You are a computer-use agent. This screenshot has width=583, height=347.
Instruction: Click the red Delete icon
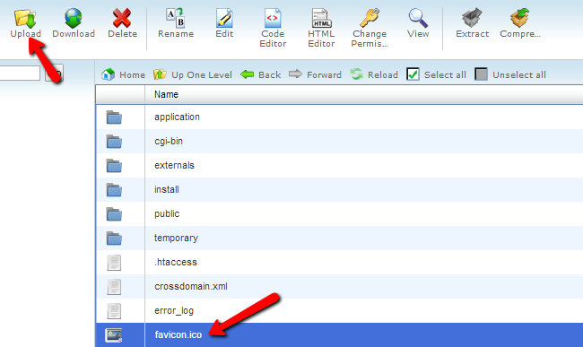coord(122,18)
